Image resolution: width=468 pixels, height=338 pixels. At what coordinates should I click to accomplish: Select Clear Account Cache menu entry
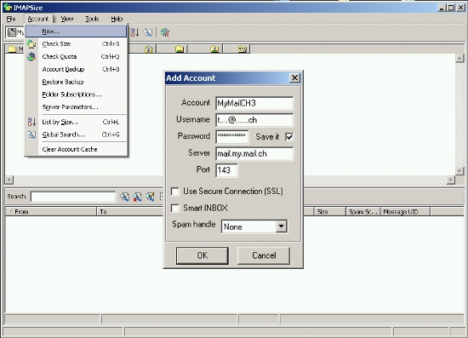pyautogui.click(x=70, y=149)
